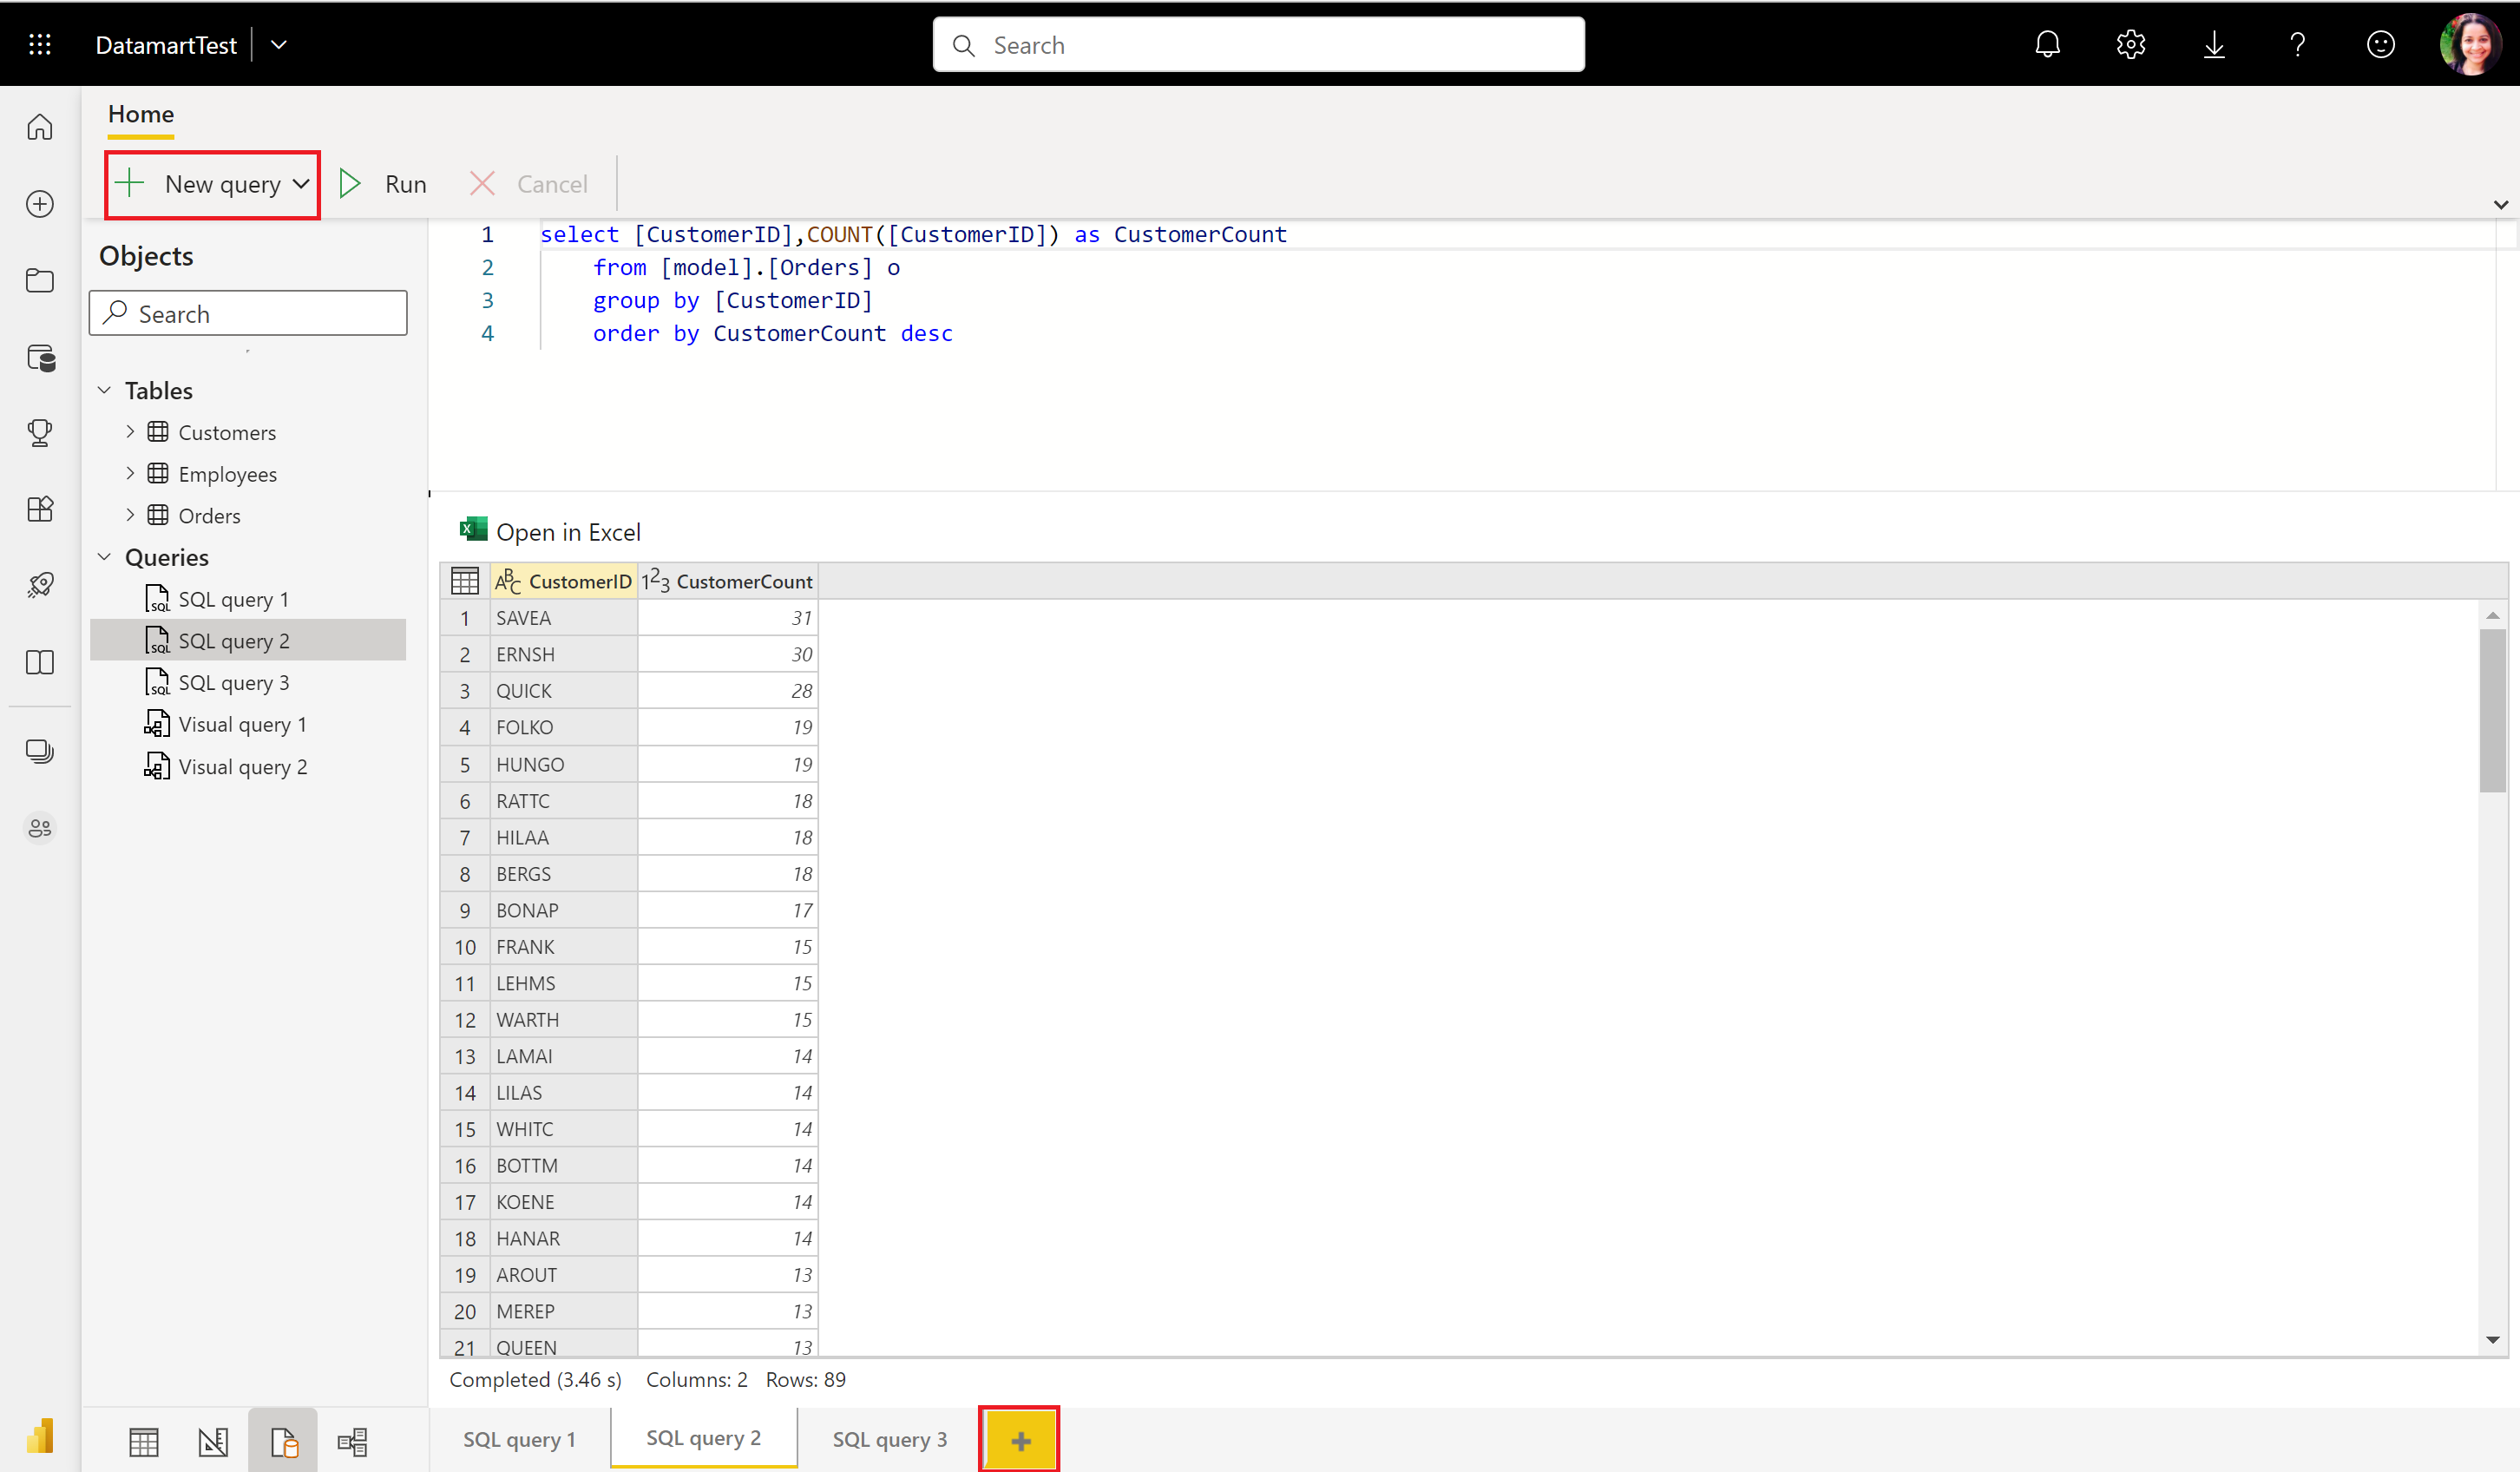Expand the Customers table
The image size is (2520, 1472).
click(130, 431)
